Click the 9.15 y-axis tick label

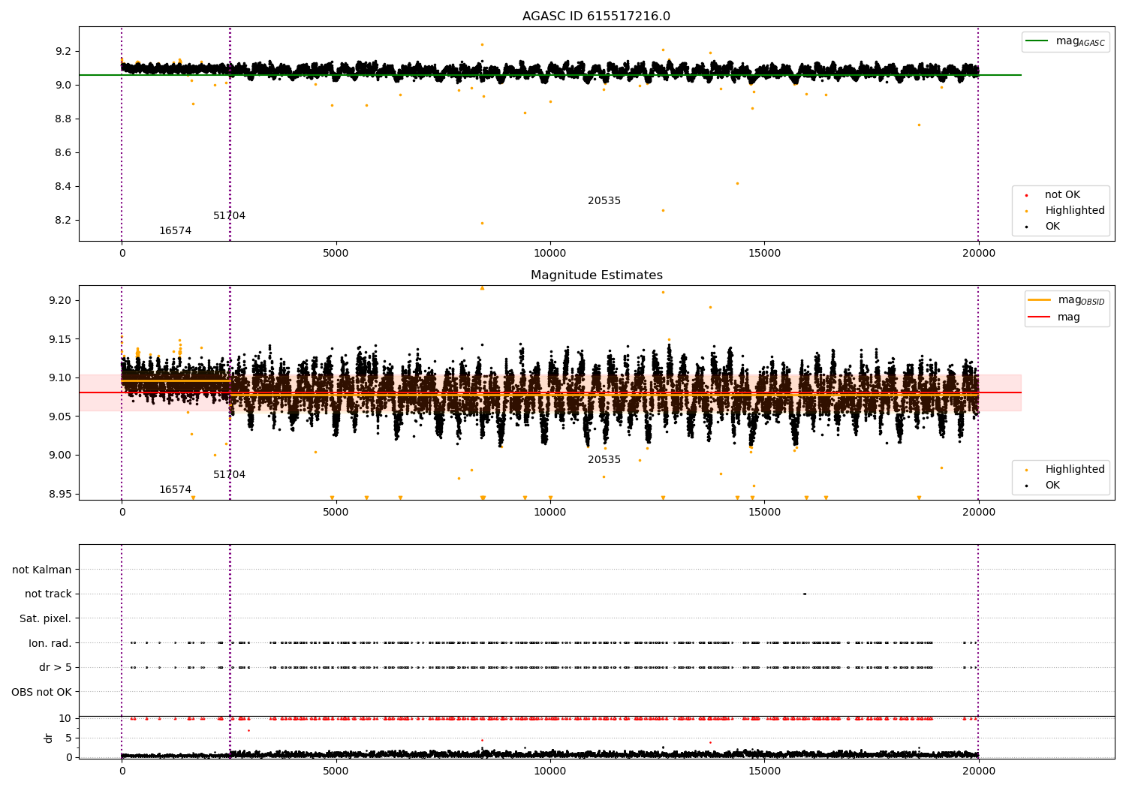[60, 340]
